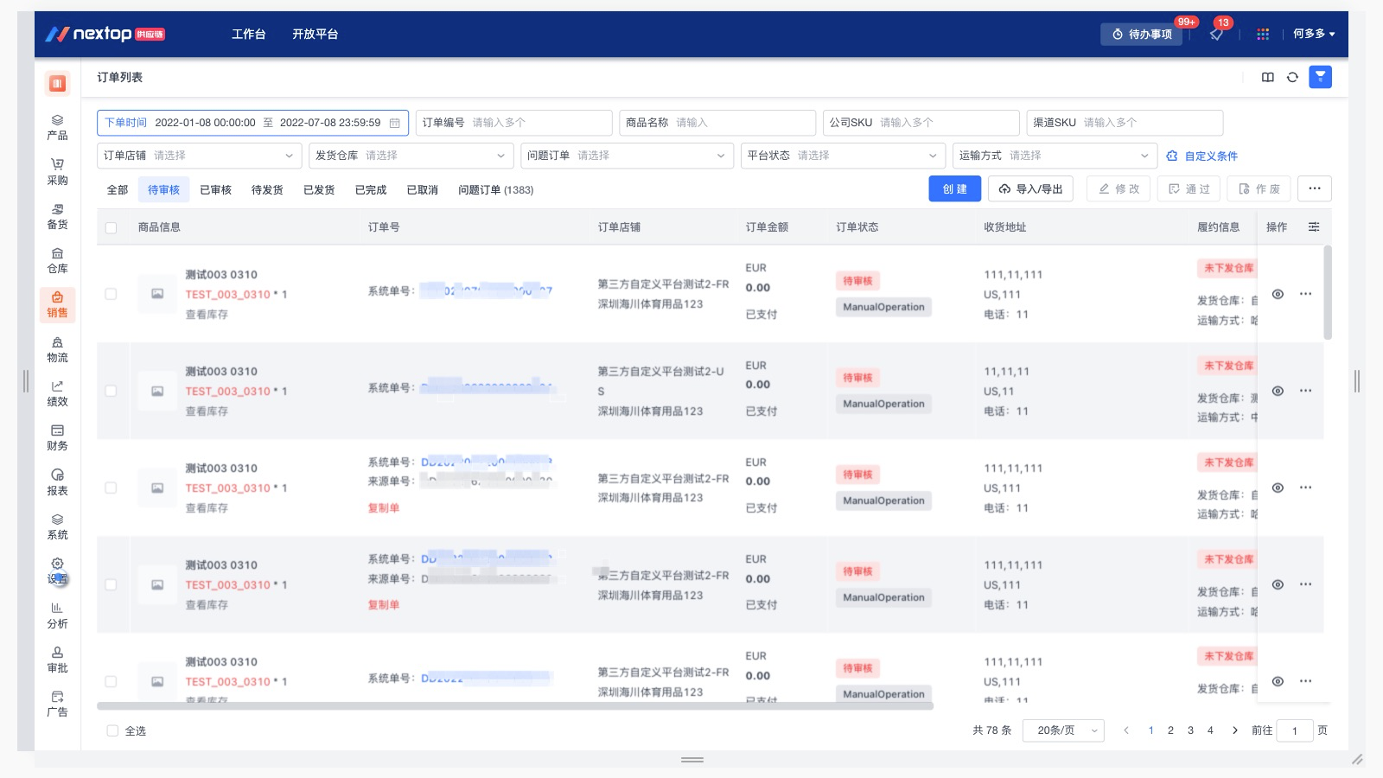This screenshot has width=1383, height=778.
Task: Select the 销售 sales sidebar module
Action: point(57,305)
